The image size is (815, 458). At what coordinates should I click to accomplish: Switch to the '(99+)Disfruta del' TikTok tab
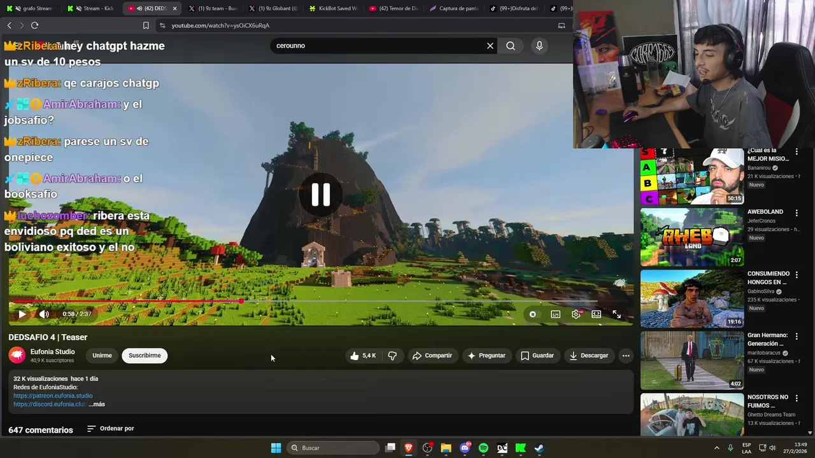[x=514, y=8]
